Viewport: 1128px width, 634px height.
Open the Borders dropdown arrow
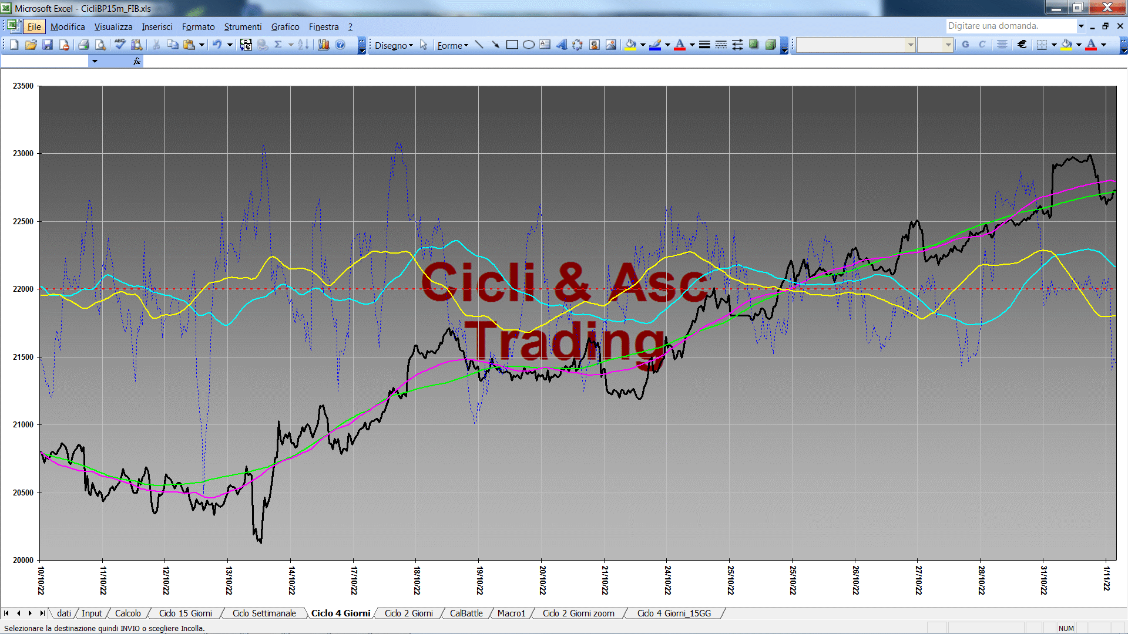1054,45
